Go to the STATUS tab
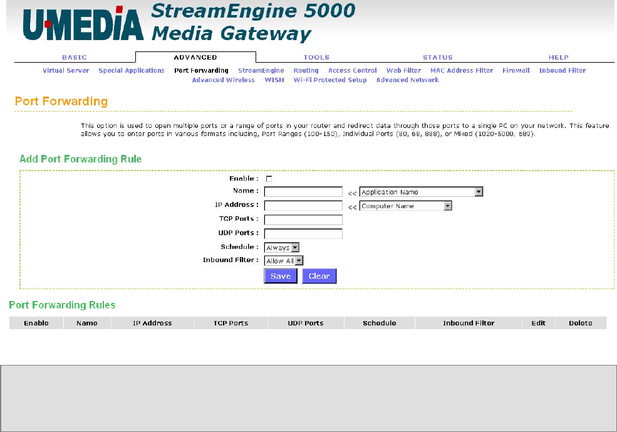 pyautogui.click(x=438, y=57)
